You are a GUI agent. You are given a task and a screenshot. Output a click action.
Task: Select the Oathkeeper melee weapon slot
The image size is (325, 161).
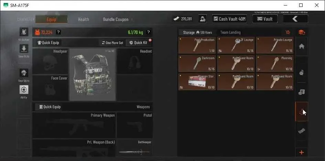pos(135,148)
